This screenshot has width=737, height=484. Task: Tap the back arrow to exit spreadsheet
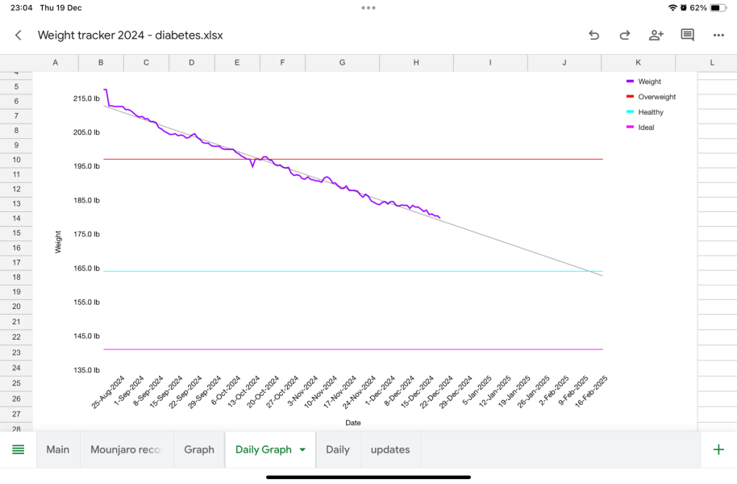tap(19, 35)
